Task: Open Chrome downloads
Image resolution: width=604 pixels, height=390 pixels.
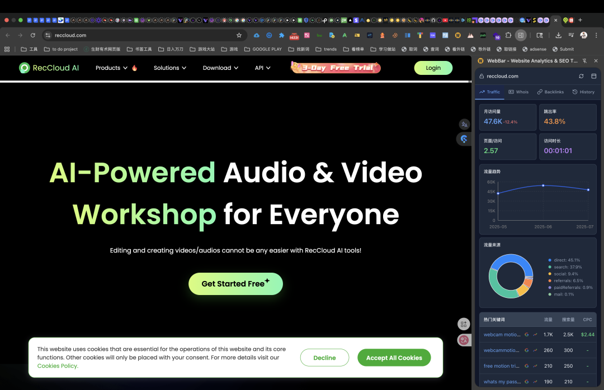Action: pos(558,35)
